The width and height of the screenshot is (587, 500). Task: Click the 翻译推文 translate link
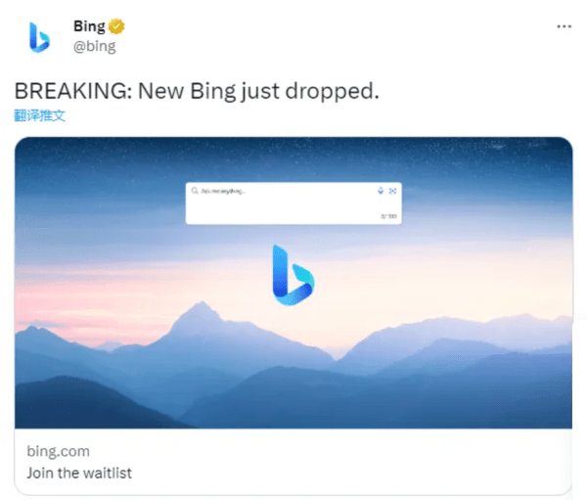(x=39, y=115)
